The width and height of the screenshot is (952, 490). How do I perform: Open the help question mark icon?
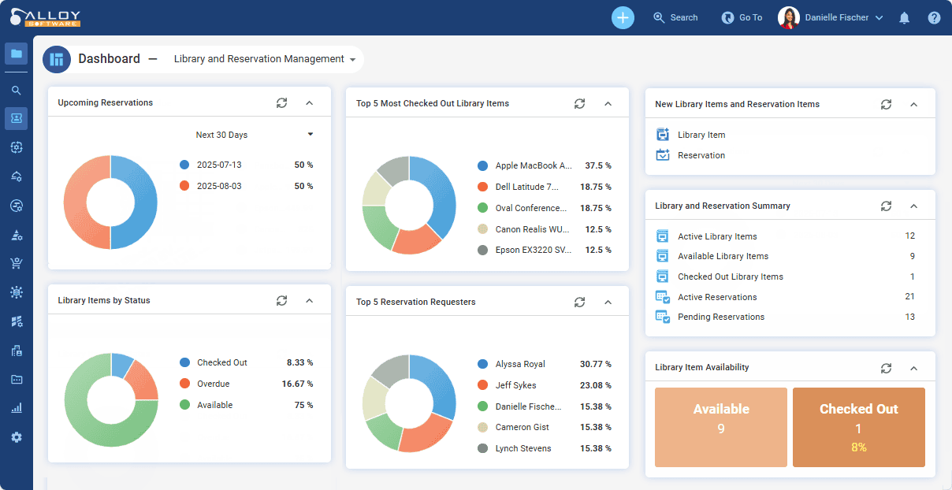934,18
